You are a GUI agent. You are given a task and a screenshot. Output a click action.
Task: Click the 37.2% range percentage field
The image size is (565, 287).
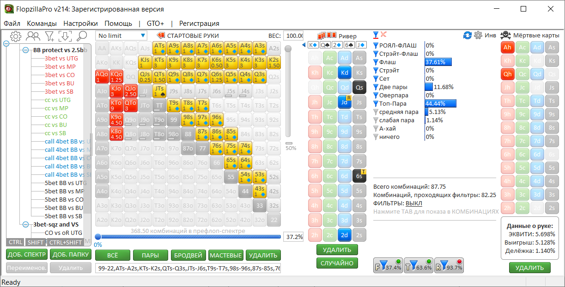coord(293,237)
